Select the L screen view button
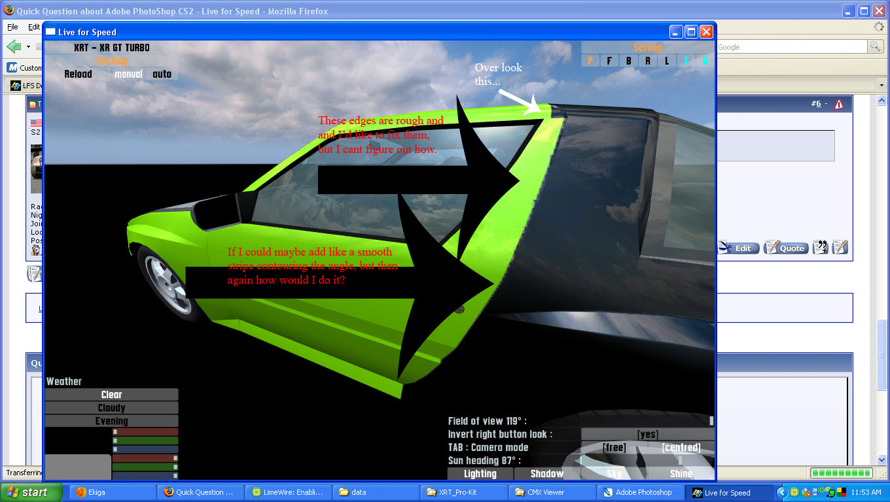The image size is (890, 502). coord(667,61)
